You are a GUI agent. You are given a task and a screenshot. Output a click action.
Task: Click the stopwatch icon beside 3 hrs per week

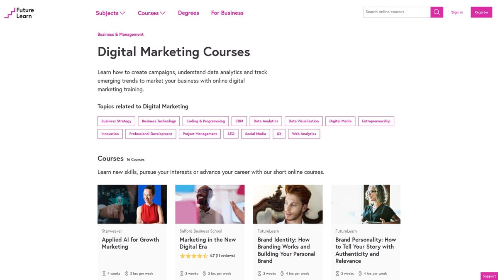pyautogui.click(x=204, y=274)
